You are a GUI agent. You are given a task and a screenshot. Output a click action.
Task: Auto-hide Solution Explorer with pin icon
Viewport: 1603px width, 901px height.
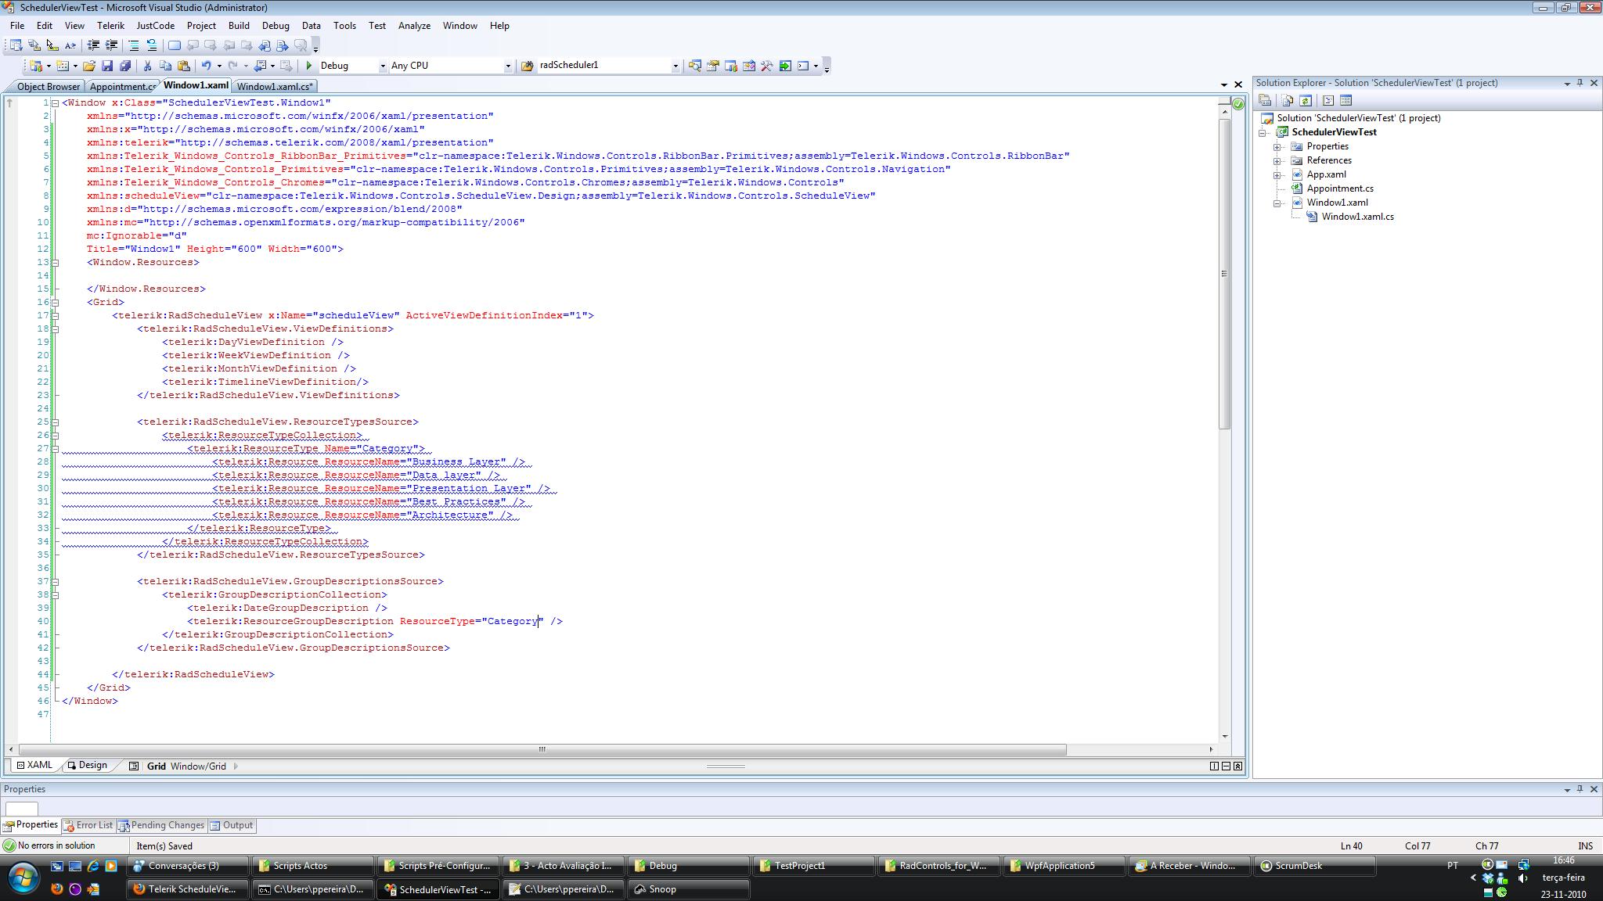pos(1580,83)
